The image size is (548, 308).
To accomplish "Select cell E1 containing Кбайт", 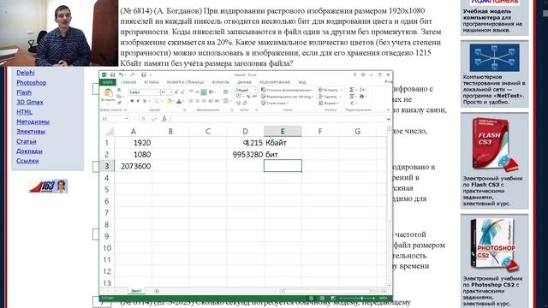I will 283,143.
